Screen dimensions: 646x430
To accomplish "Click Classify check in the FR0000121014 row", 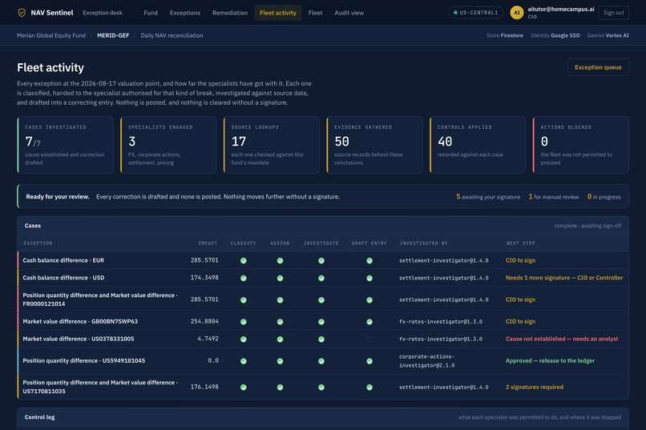I will coord(244,300).
